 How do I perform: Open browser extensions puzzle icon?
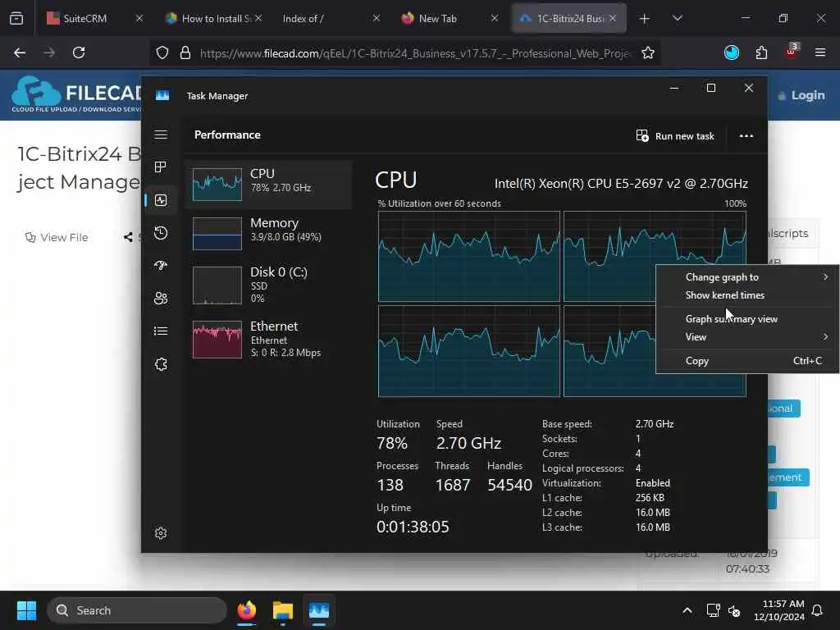(761, 52)
